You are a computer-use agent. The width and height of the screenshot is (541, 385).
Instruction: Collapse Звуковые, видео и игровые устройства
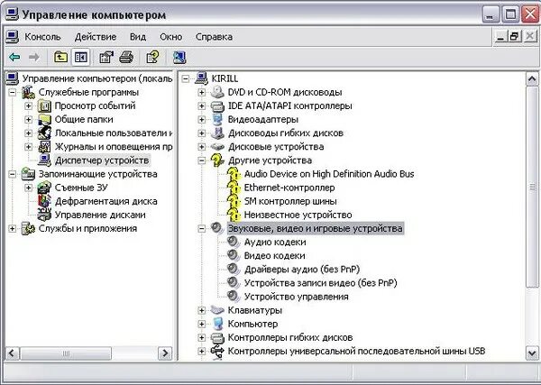tap(202, 229)
